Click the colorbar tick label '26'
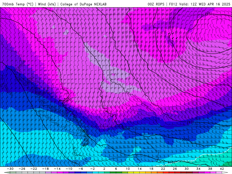This screenshot has height=174, width=232. click(x=175, y=169)
